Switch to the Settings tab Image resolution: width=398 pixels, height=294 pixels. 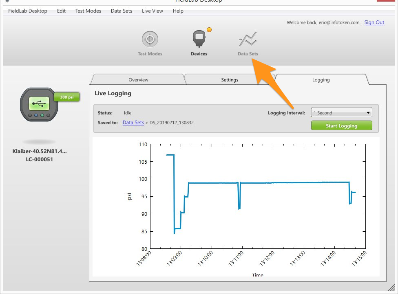pos(230,79)
